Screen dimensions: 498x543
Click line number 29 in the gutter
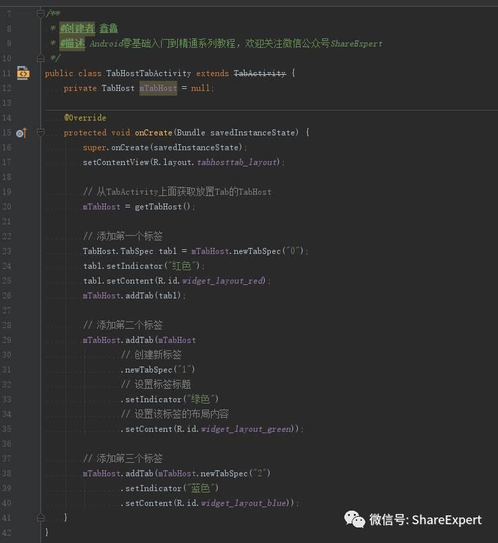tap(7, 340)
